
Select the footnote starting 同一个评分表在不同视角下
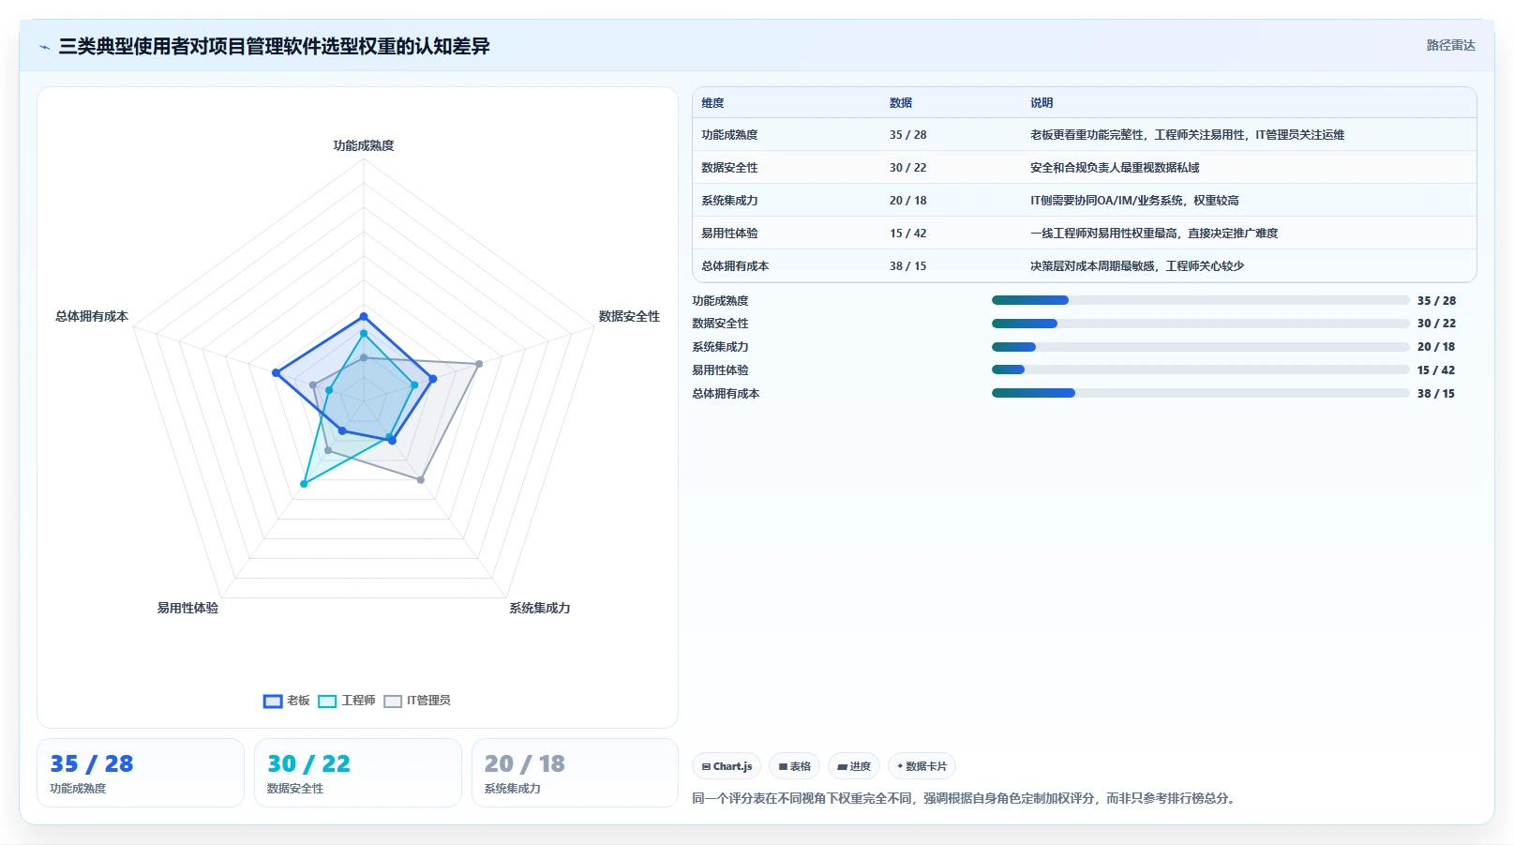(966, 799)
